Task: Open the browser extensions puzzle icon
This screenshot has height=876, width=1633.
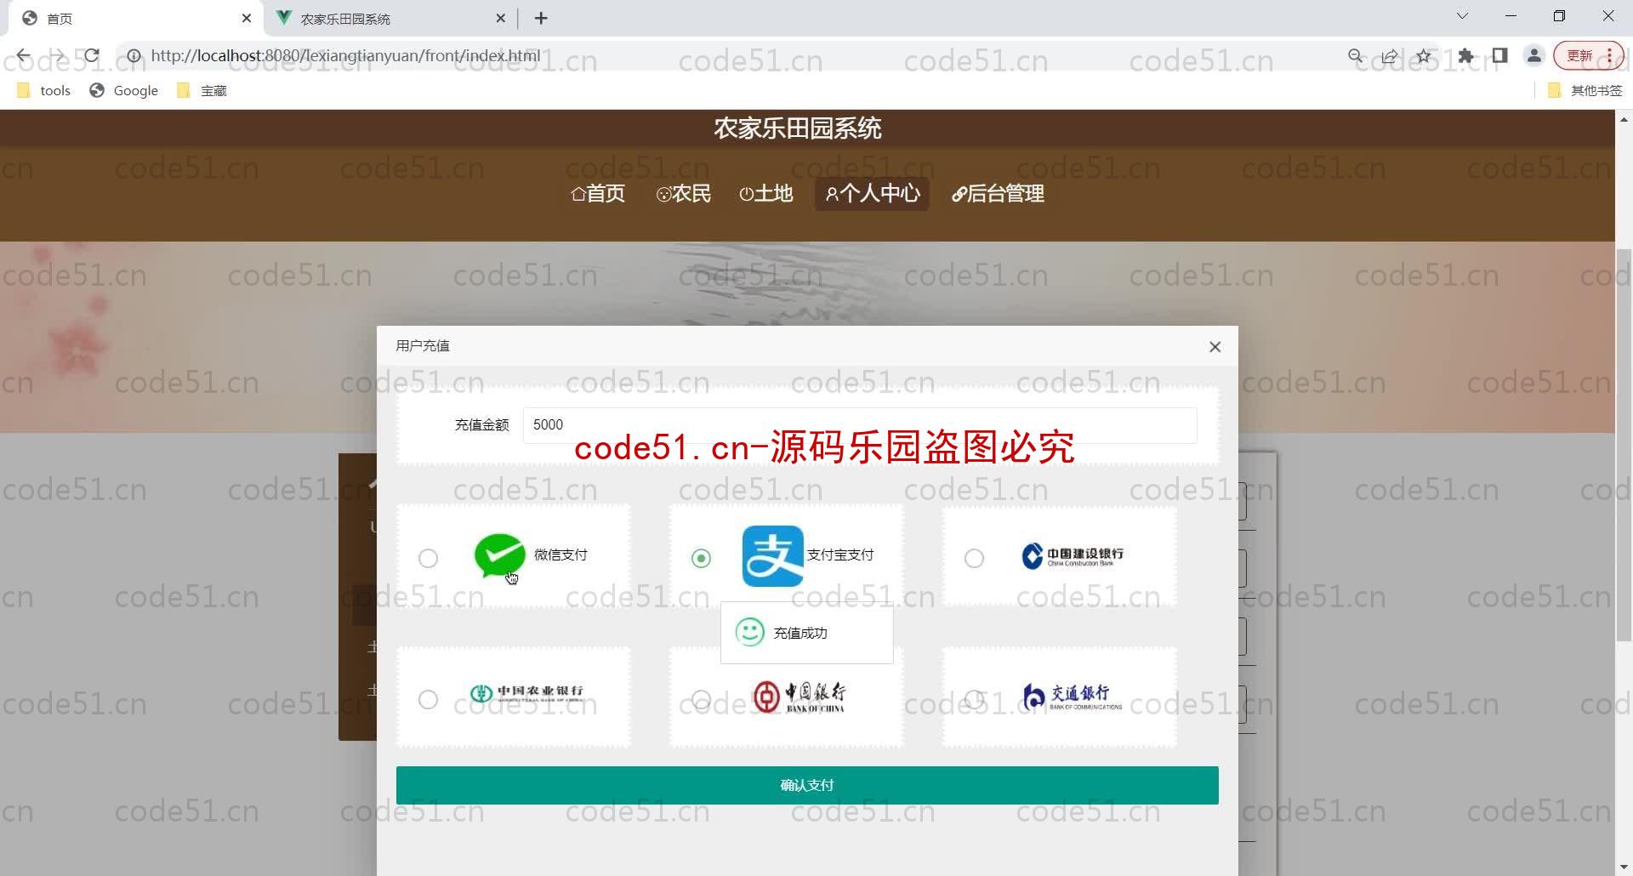Action: (1465, 56)
